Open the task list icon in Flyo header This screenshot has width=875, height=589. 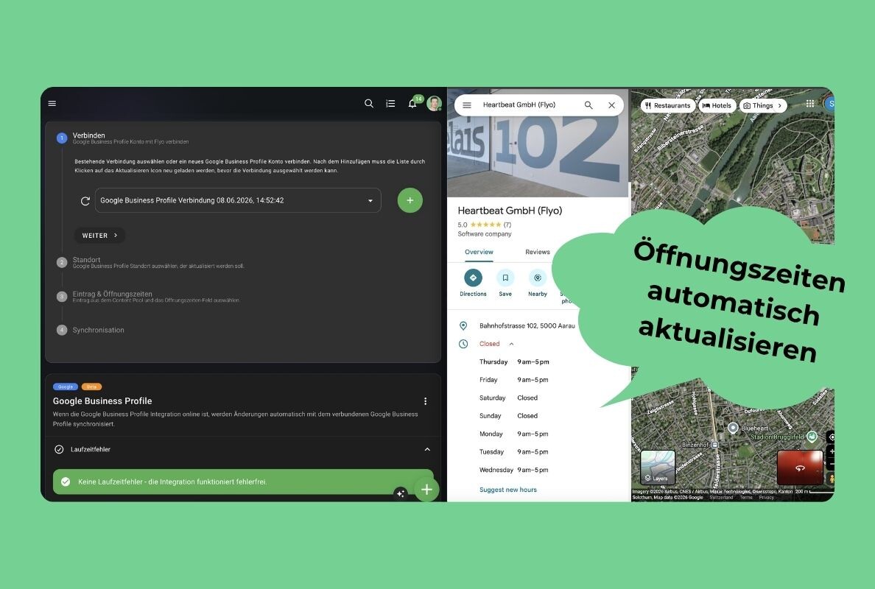(390, 103)
